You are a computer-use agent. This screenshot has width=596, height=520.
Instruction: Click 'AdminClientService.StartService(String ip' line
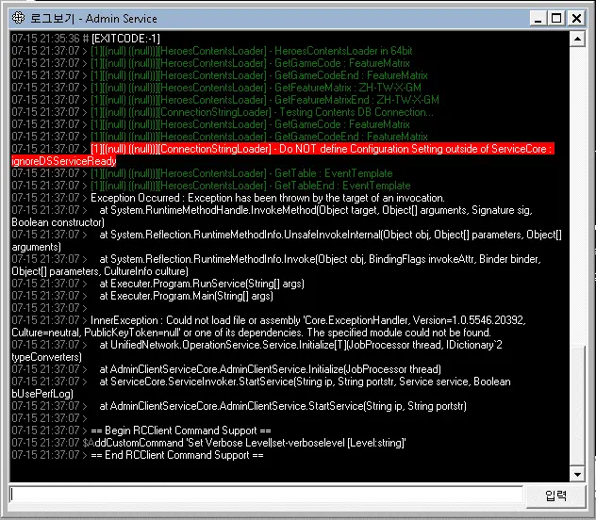[240, 406]
